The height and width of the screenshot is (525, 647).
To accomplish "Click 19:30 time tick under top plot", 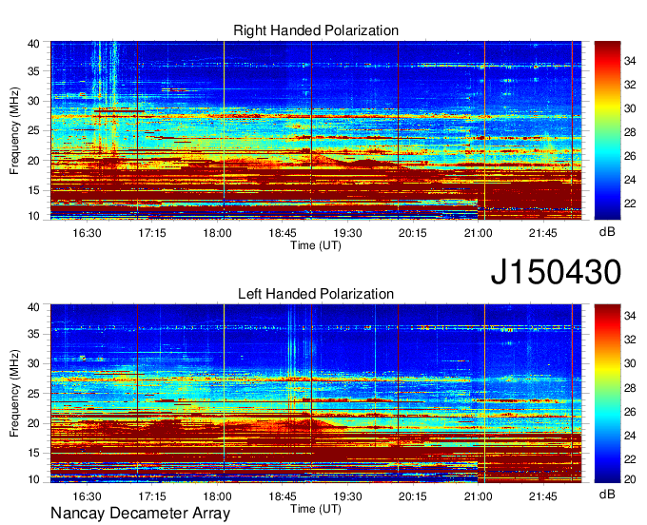I will [347, 233].
